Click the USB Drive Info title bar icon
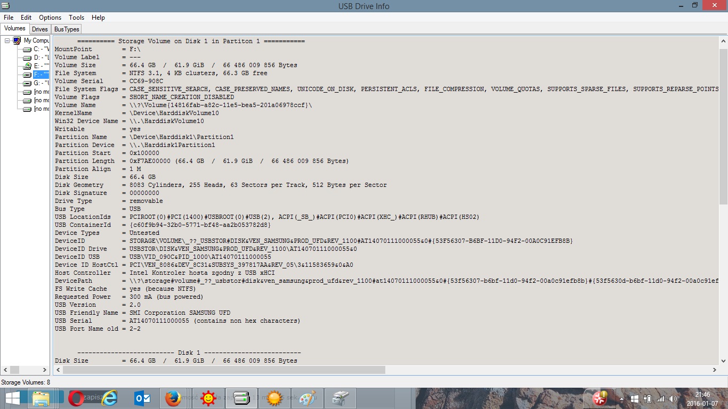The width and height of the screenshot is (728, 409). coord(6,5)
